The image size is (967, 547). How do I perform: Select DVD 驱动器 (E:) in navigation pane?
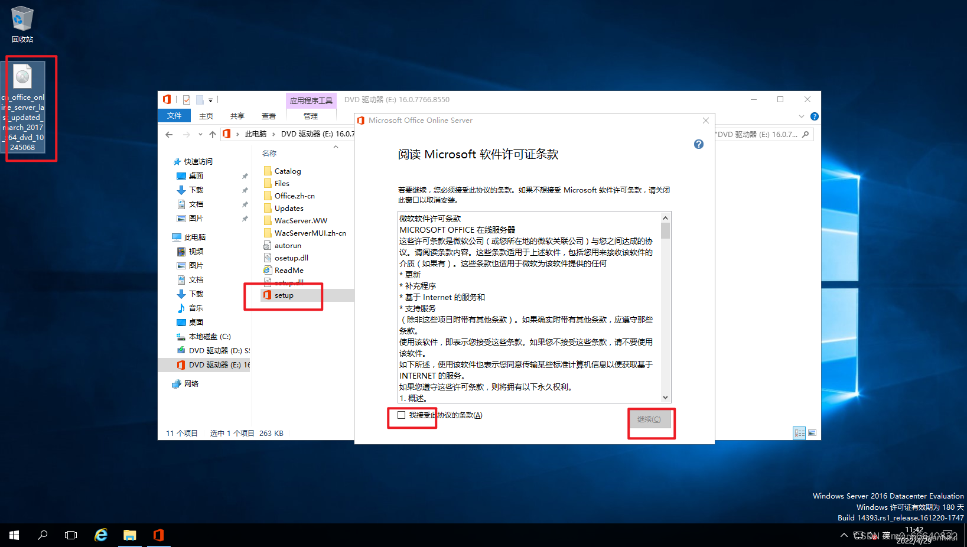(x=204, y=364)
